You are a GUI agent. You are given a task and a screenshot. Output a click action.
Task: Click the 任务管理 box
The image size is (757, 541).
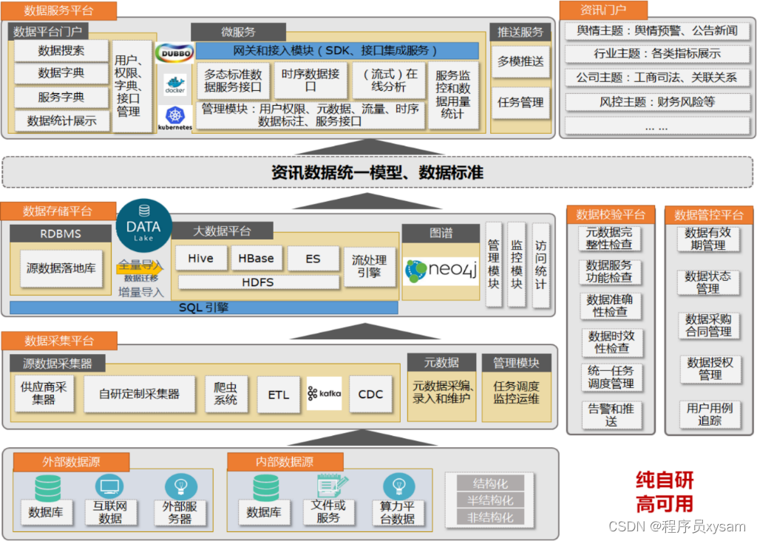pyautogui.click(x=520, y=102)
